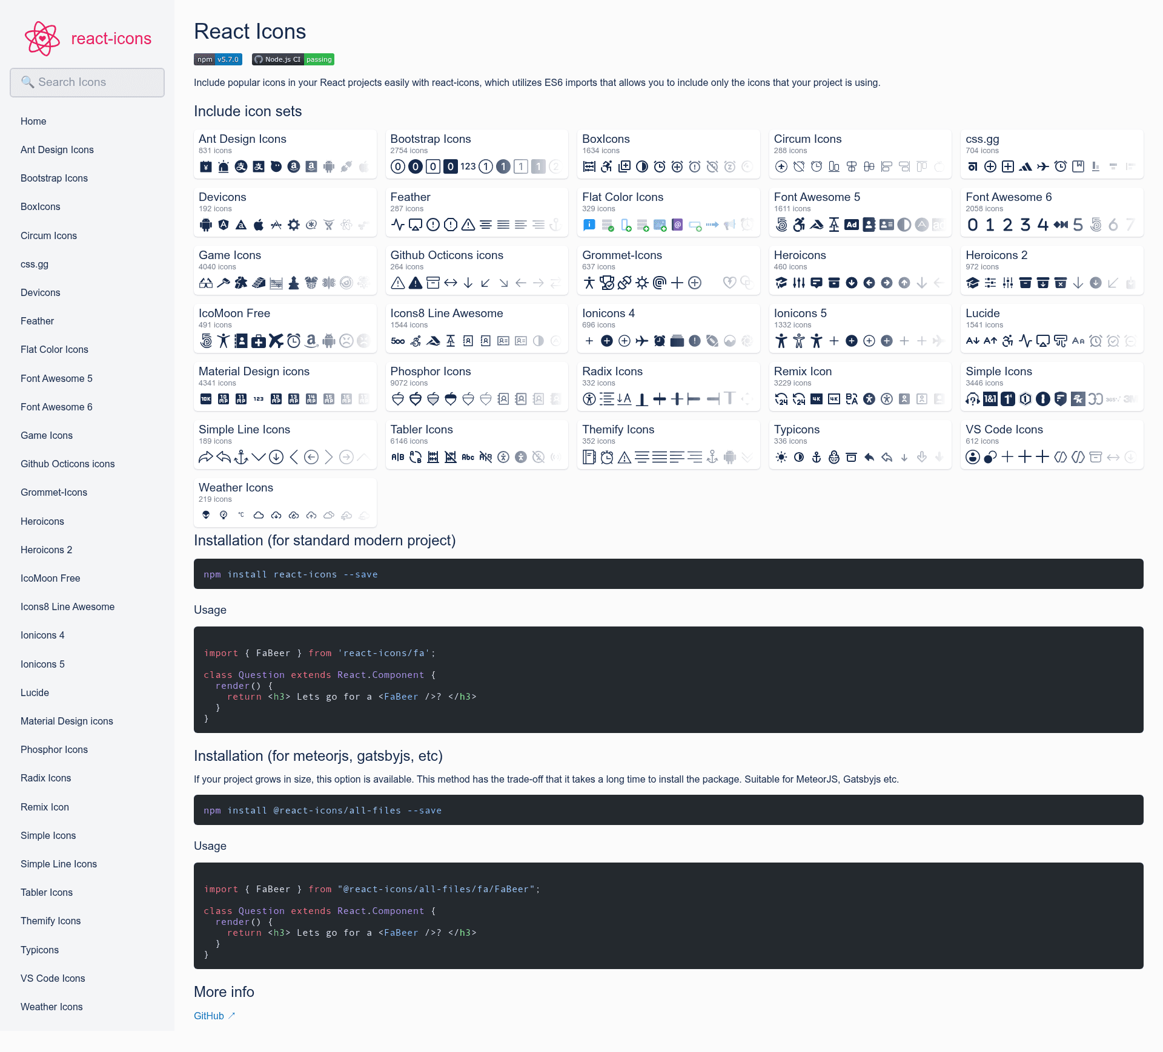Pick the digit 3 icon in Font Awesome 6
The image size is (1163, 1052).
click(1025, 225)
